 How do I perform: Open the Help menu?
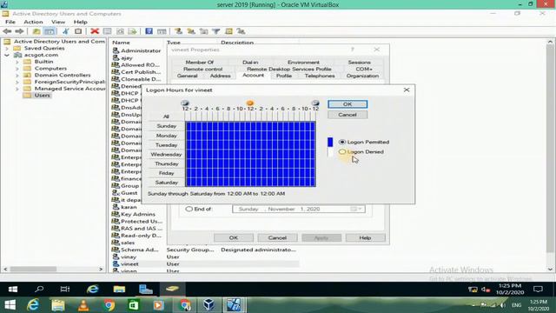coord(80,22)
